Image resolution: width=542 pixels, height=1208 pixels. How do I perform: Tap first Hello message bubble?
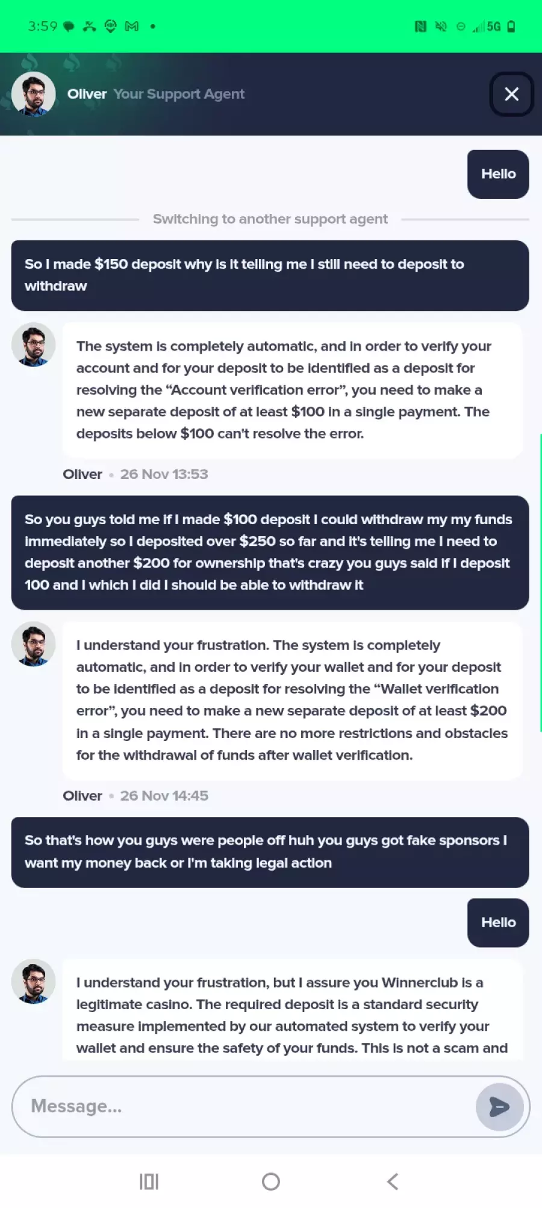pyautogui.click(x=498, y=174)
